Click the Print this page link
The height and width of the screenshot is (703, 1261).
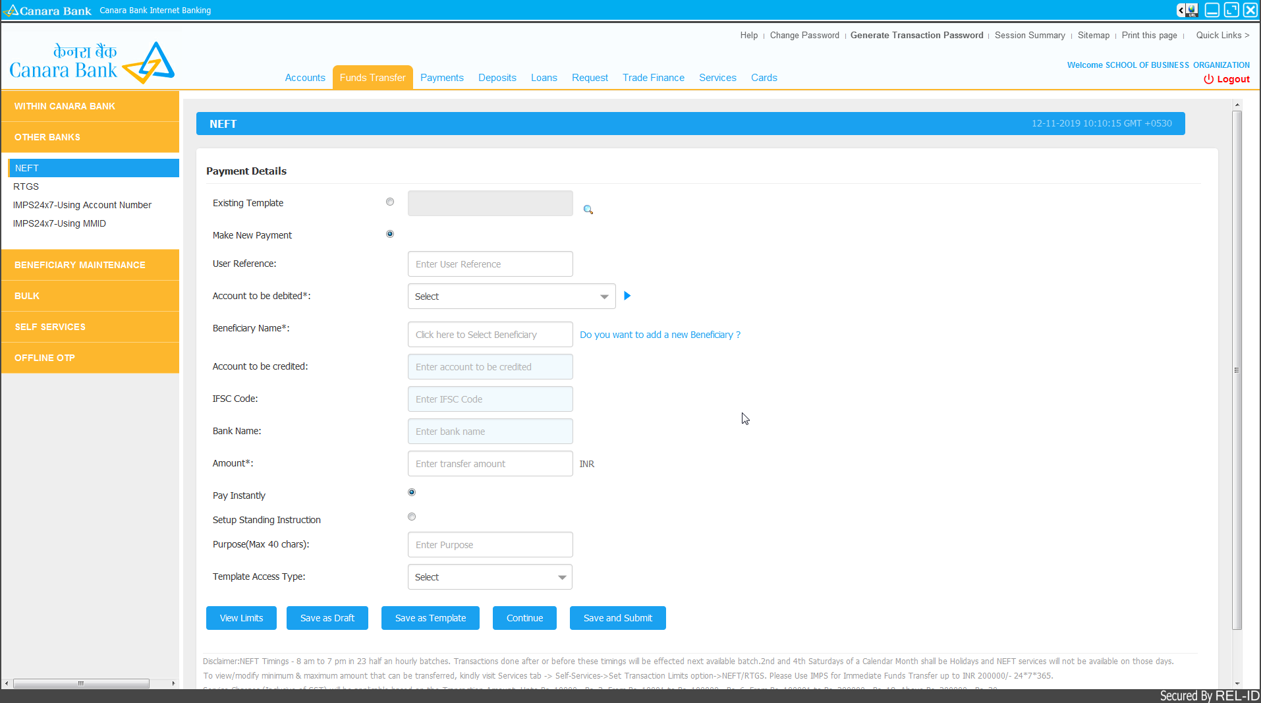1150,35
